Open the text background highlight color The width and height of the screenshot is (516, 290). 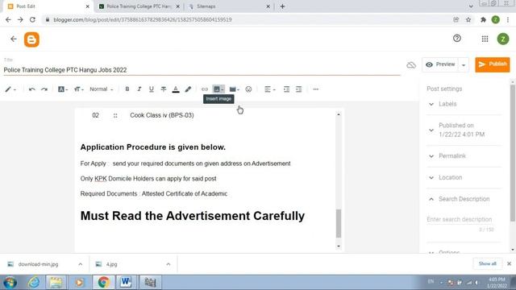[x=188, y=89]
